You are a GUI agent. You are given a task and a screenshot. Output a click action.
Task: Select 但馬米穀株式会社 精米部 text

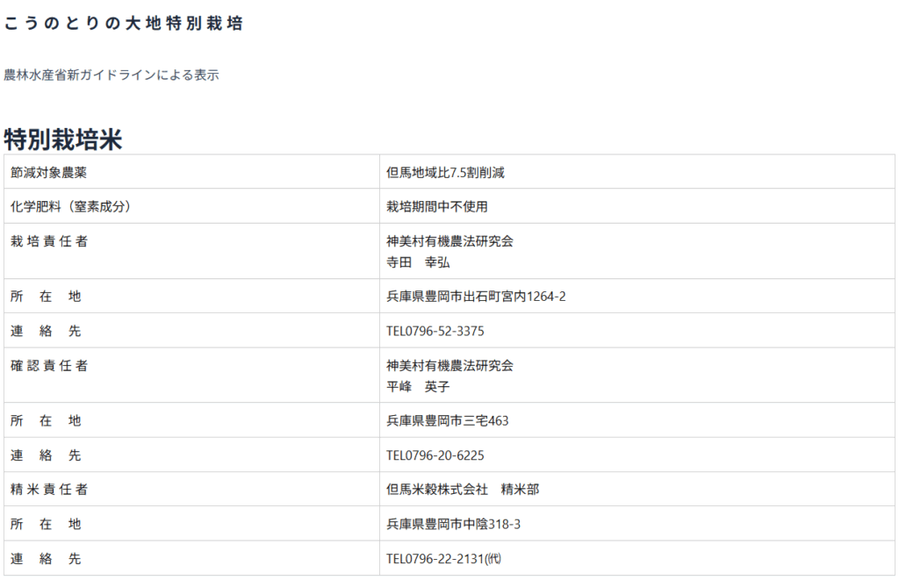[x=463, y=489]
